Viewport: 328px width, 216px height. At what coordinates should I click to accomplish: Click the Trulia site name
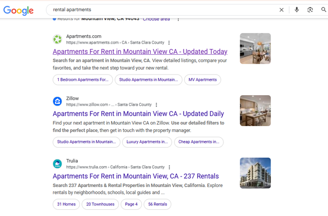(72, 161)
